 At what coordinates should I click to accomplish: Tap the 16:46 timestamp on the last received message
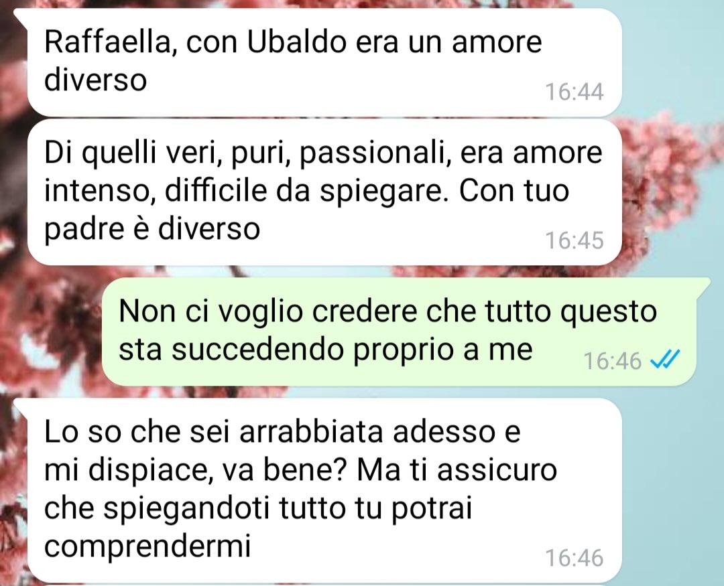click(x=575, y=557)
